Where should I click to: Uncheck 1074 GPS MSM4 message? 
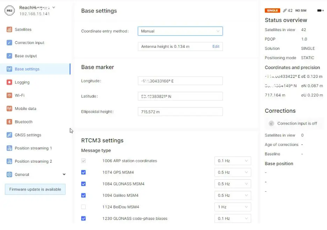[x=83, y=172]
